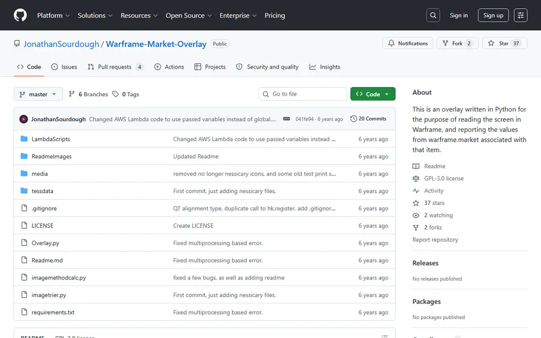Screen dimensions: 541x338
Task: Open the GitHub home logo
Action: (x=20, y=15)
